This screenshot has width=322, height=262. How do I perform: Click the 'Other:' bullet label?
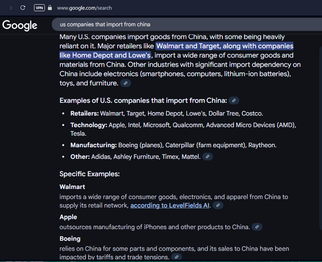[80, 157]
